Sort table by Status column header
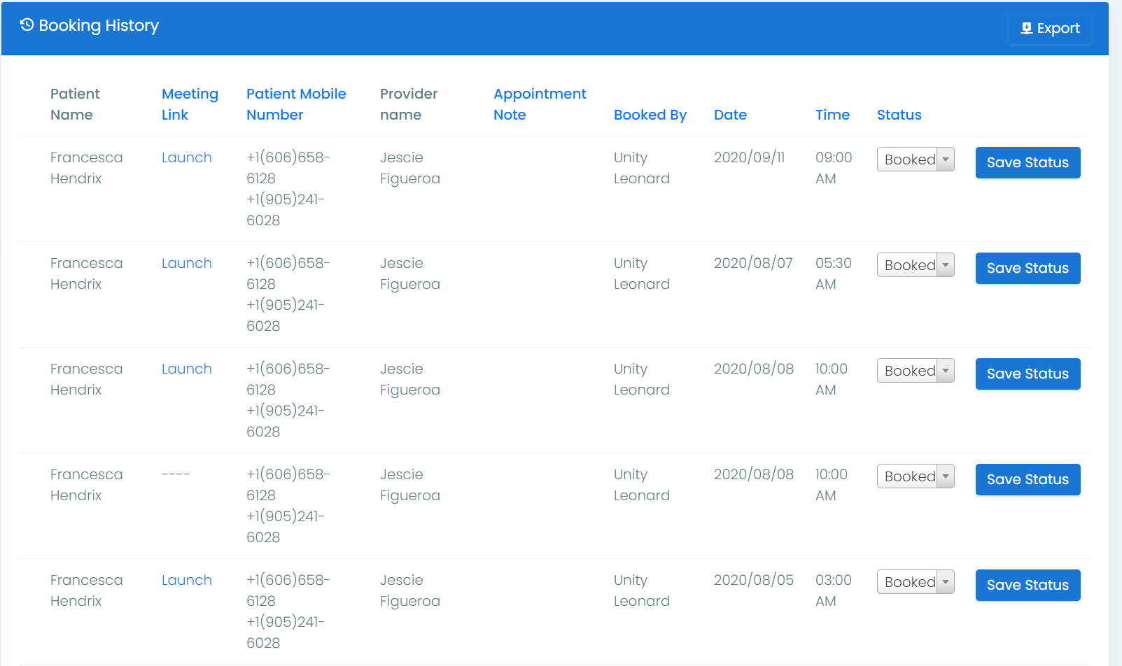 899,115
